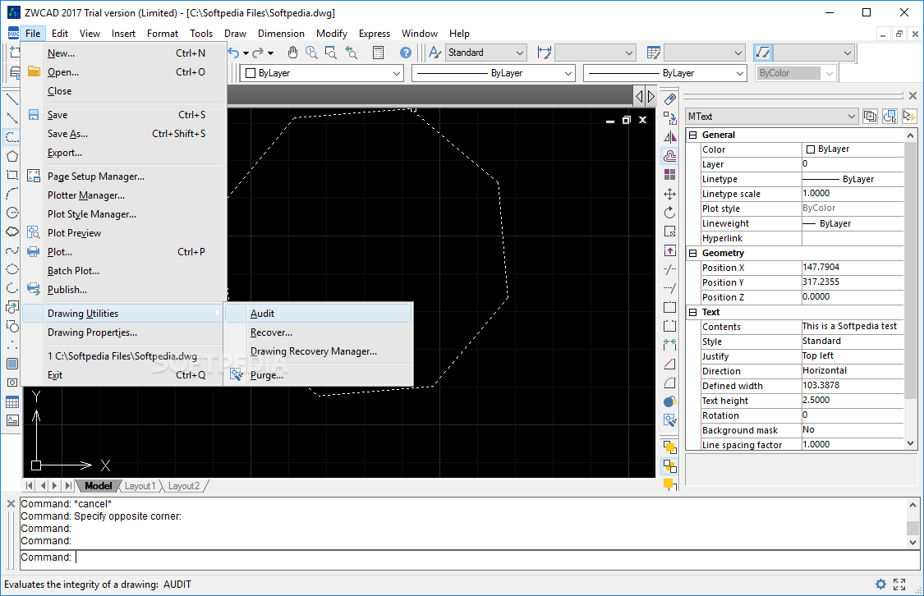Collapse the General properties section
The height and width of the screenshot is (596, 924).
(x=693, y=135)
